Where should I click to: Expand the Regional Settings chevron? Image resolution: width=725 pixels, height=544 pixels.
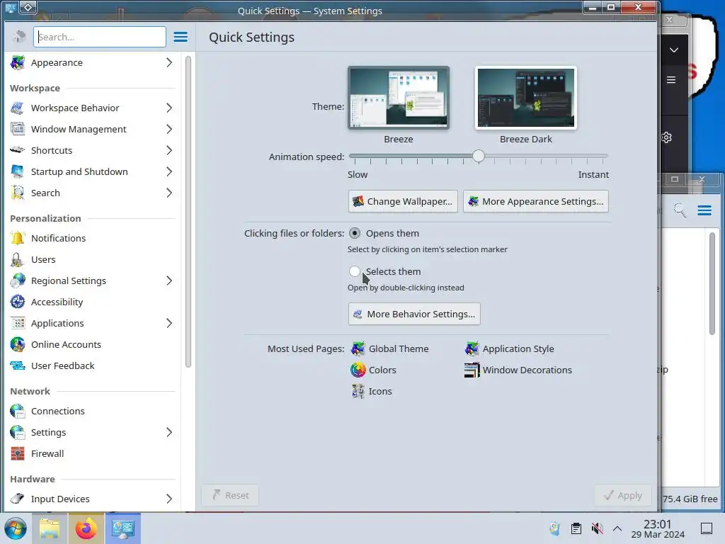pyautogui.click(x=169, y=280)
